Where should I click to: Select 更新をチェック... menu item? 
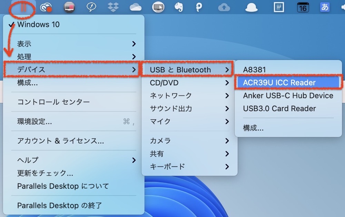pos(74,173)
